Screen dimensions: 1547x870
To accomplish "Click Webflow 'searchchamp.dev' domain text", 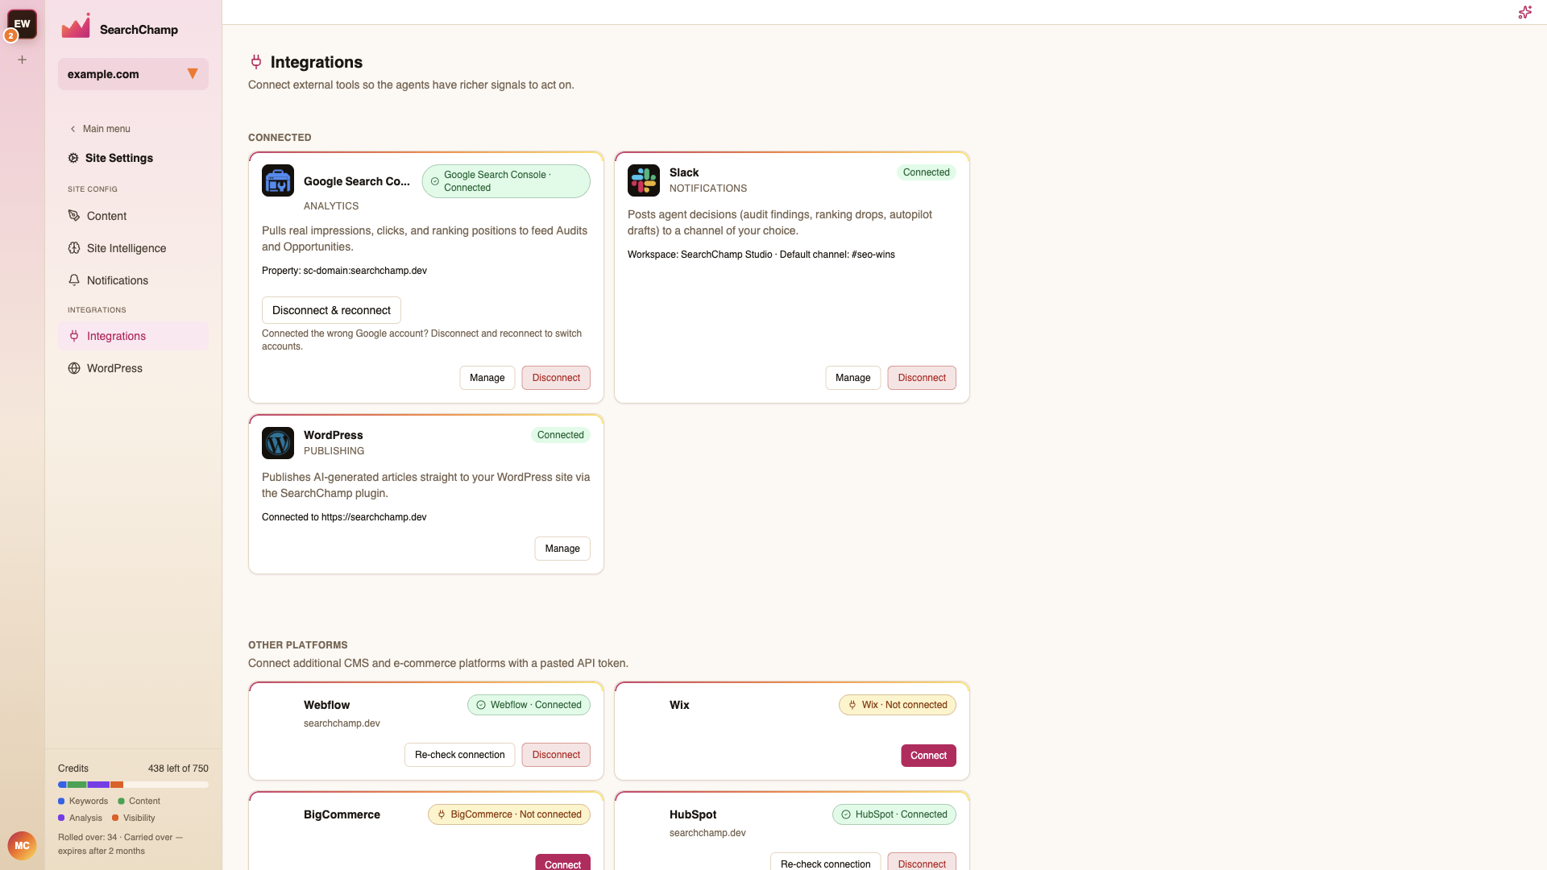I will [x=342, y=723].
